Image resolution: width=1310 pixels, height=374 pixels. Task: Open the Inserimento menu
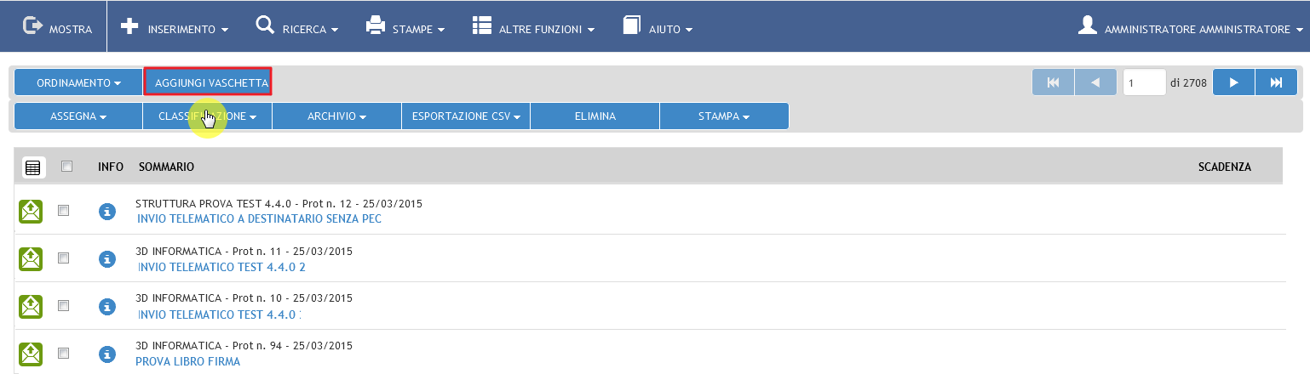(175, 27)
